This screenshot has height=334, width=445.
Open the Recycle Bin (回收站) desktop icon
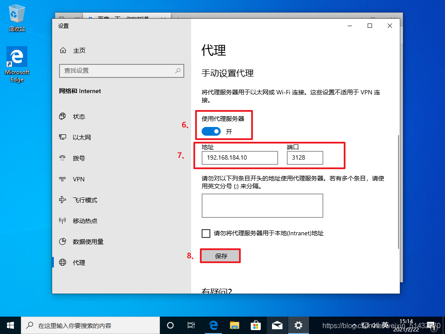17,18
